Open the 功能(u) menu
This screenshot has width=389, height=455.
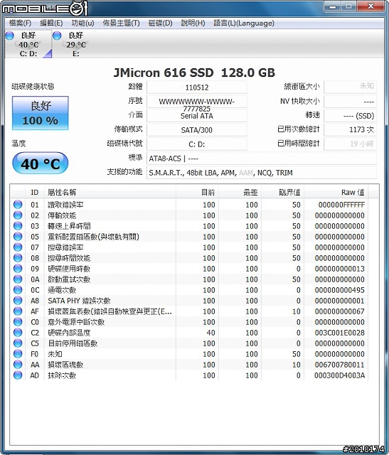[x=82, y=23]
